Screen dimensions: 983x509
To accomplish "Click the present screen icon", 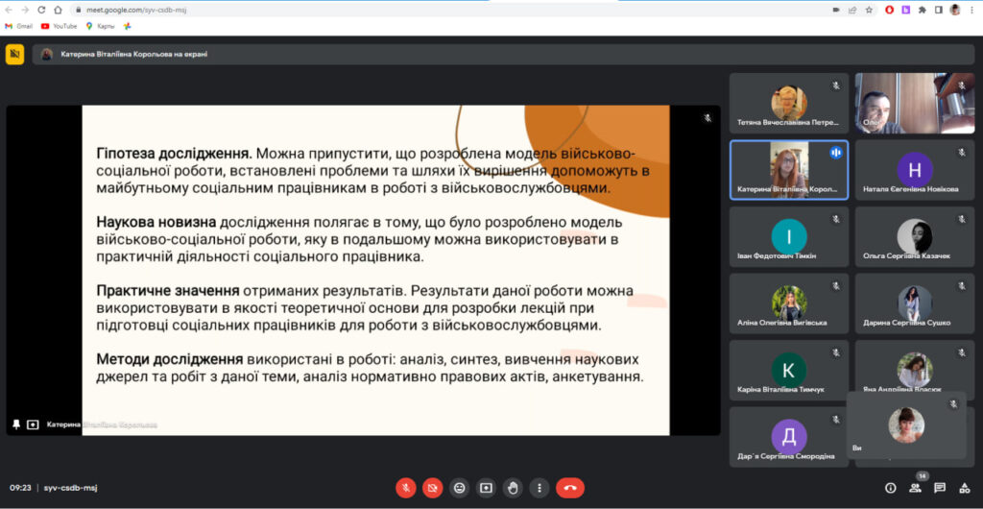I will (x=487, y=488).
